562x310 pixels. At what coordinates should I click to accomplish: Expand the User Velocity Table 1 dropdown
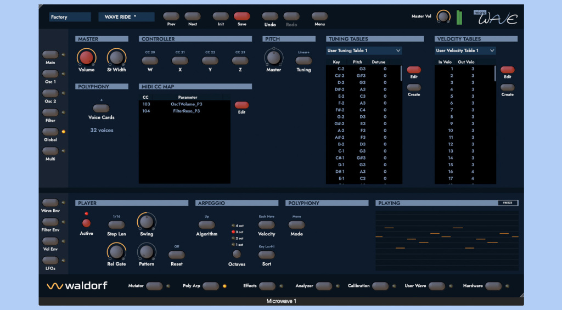[x=465, y=50]
